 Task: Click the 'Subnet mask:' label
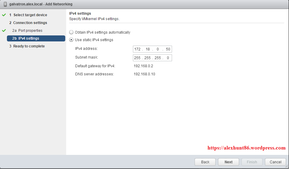[87, 57]
